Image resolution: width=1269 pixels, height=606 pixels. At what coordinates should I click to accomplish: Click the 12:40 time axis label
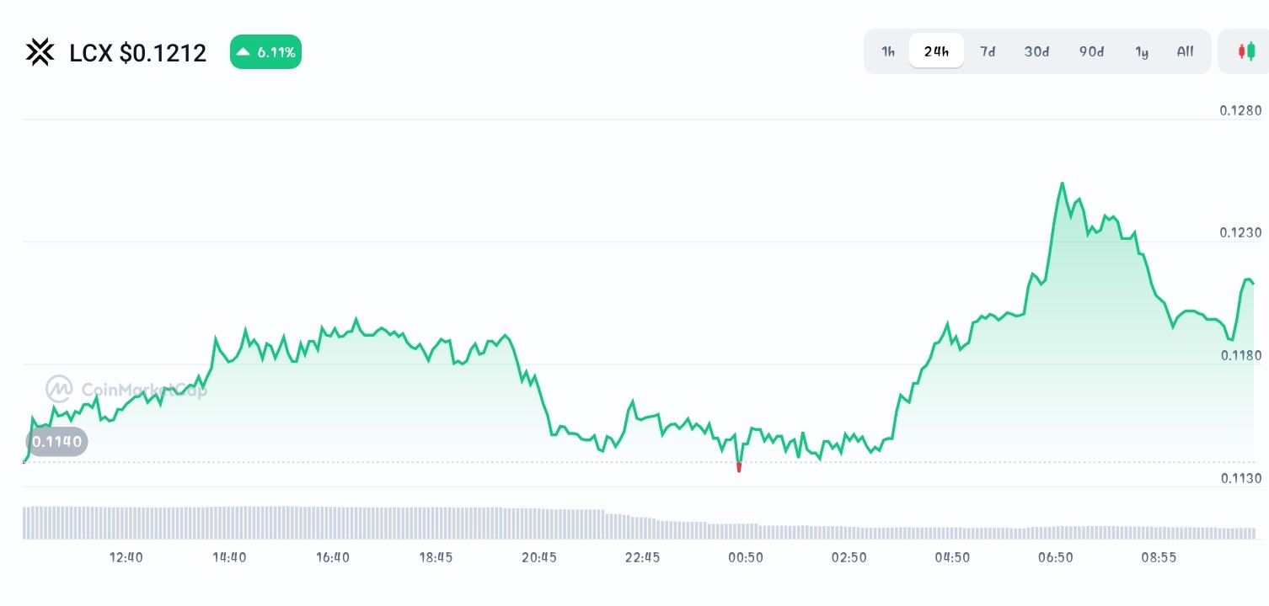pos(126,557)
